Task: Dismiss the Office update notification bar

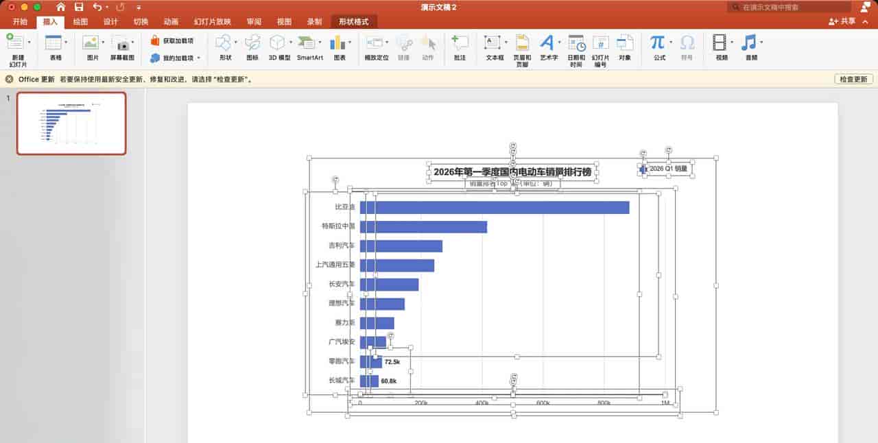Action: coord(9,79)
